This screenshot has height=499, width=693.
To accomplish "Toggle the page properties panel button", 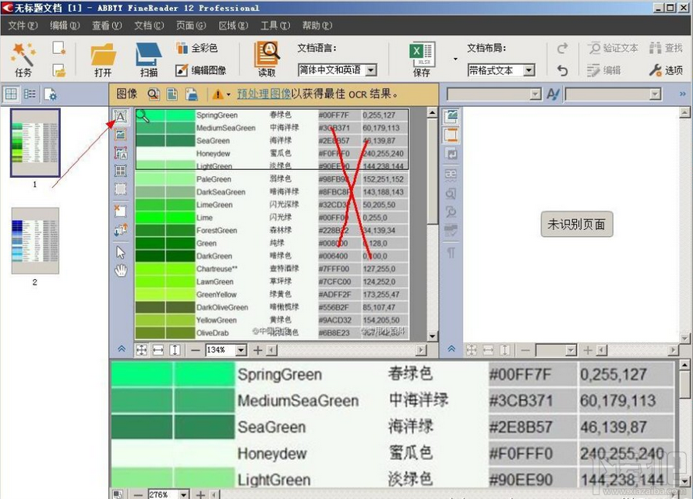I will pyautogui.click(x=49, y=94).
